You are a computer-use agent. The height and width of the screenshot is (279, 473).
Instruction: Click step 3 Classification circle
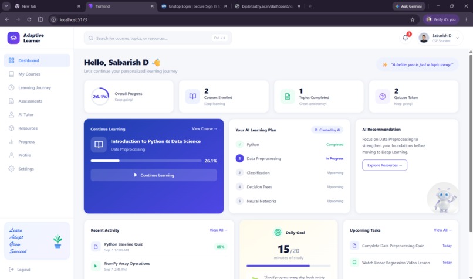click(239, 173)
